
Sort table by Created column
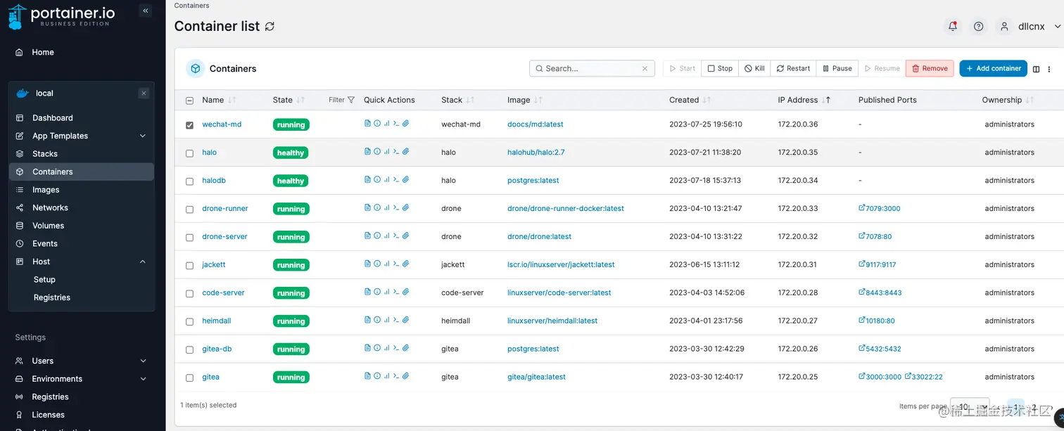point(690,100)
